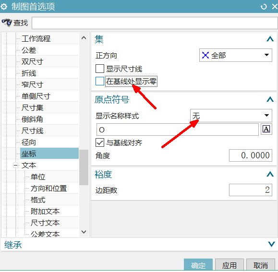The height and width of the screenshot is (272, 278).
Task: Click the 应用 button
Action: point(230,265)
